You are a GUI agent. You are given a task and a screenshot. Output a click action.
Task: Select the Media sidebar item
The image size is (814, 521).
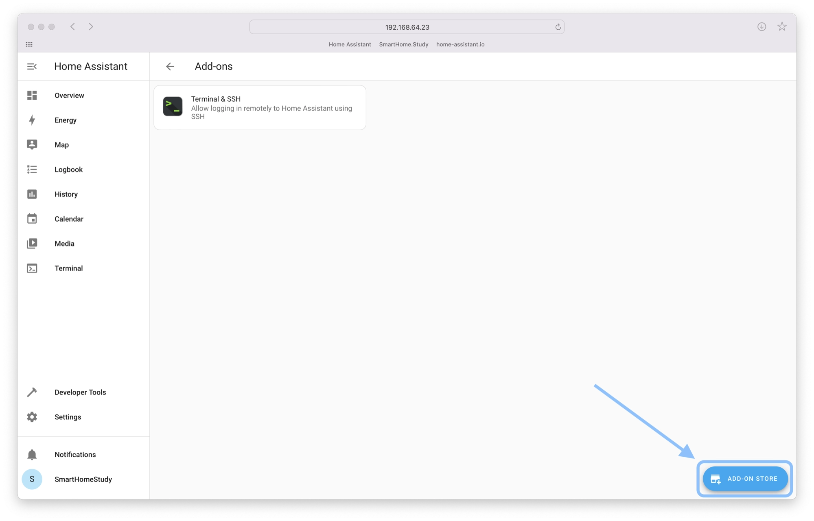(x=64, y=243)
